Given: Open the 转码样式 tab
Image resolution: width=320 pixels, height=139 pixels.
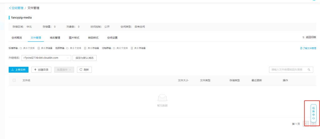Looking at the screenshot, I should 93,38.
